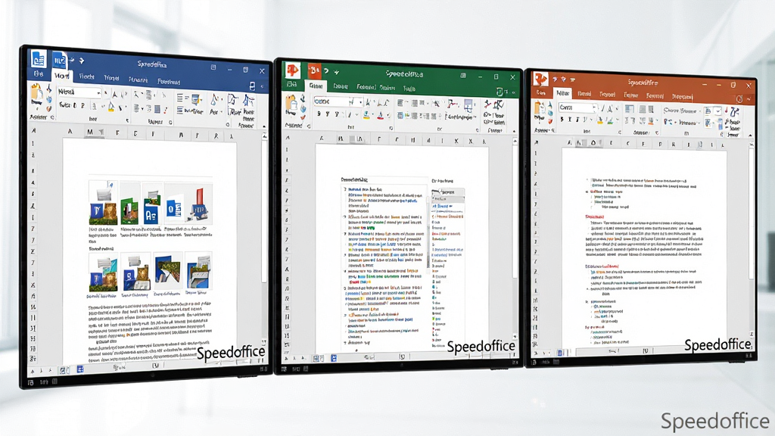Click the circular icon below the orange window's close button

739,99
